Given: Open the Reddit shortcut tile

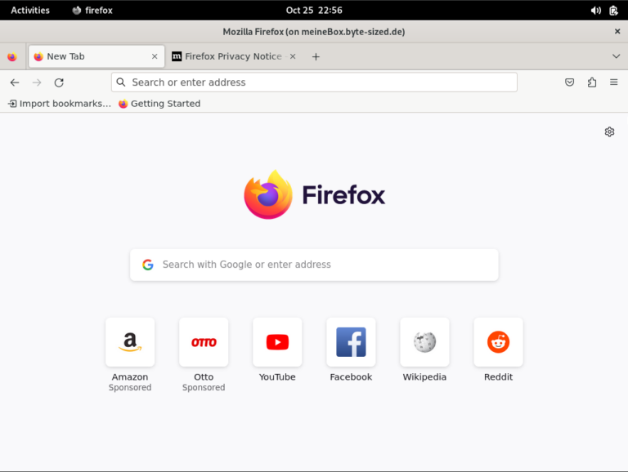Looking at the screenshot, I should tap(498, 342).
